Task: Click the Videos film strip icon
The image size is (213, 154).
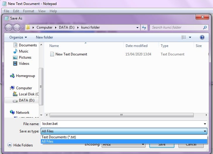Action: (15, 64)
